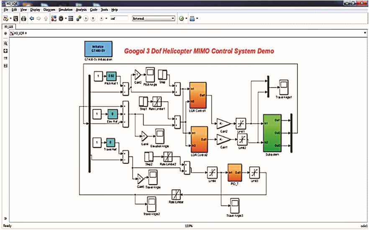Click the Model Advisor checkmark icon

[182, 18]
